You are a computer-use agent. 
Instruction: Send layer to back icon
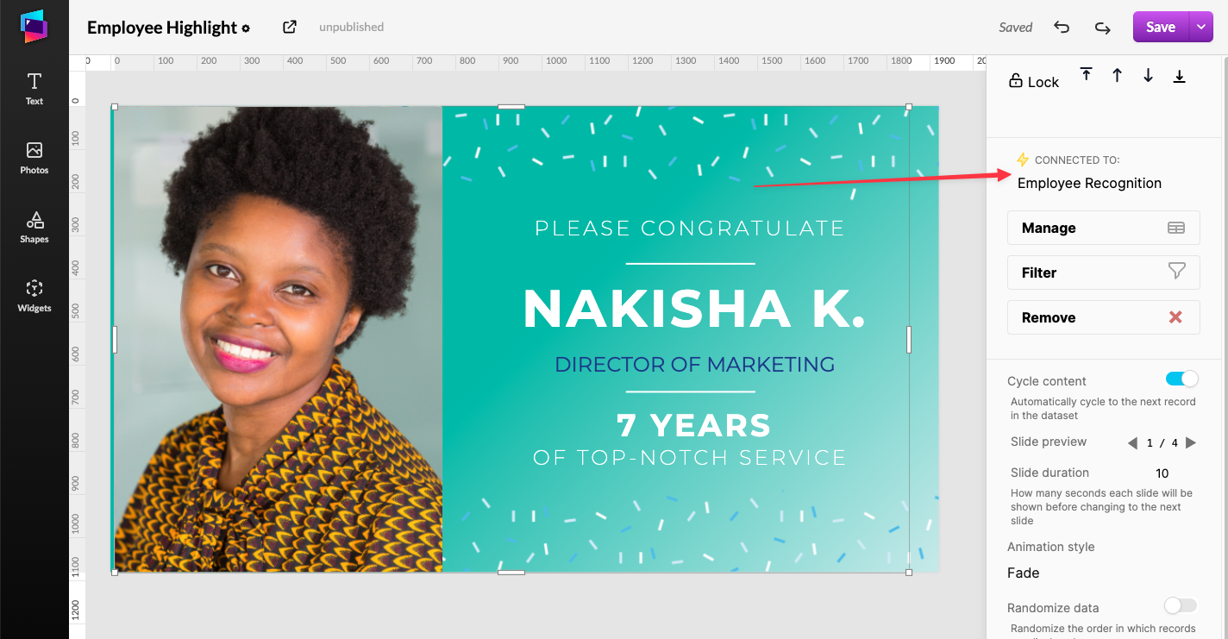click(x=1179, y=75)
